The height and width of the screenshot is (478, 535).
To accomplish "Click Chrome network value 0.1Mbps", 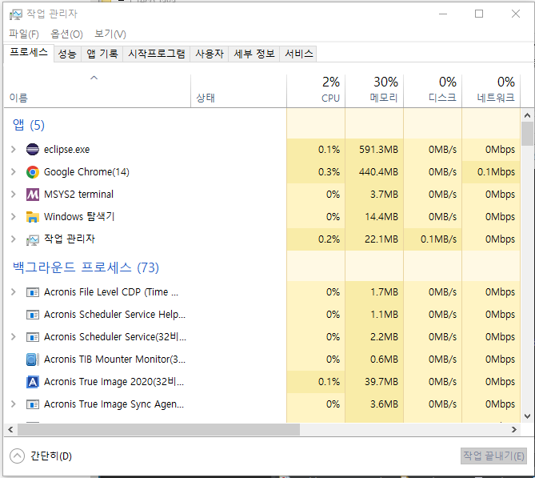I will [496, 172].
